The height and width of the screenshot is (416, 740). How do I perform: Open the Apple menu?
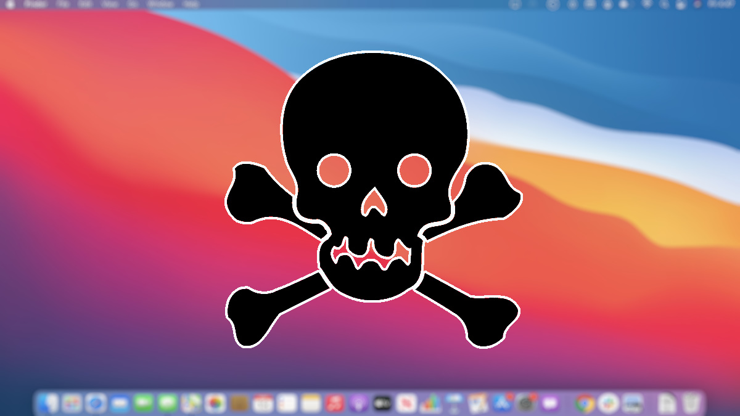(x=11, y=4)
